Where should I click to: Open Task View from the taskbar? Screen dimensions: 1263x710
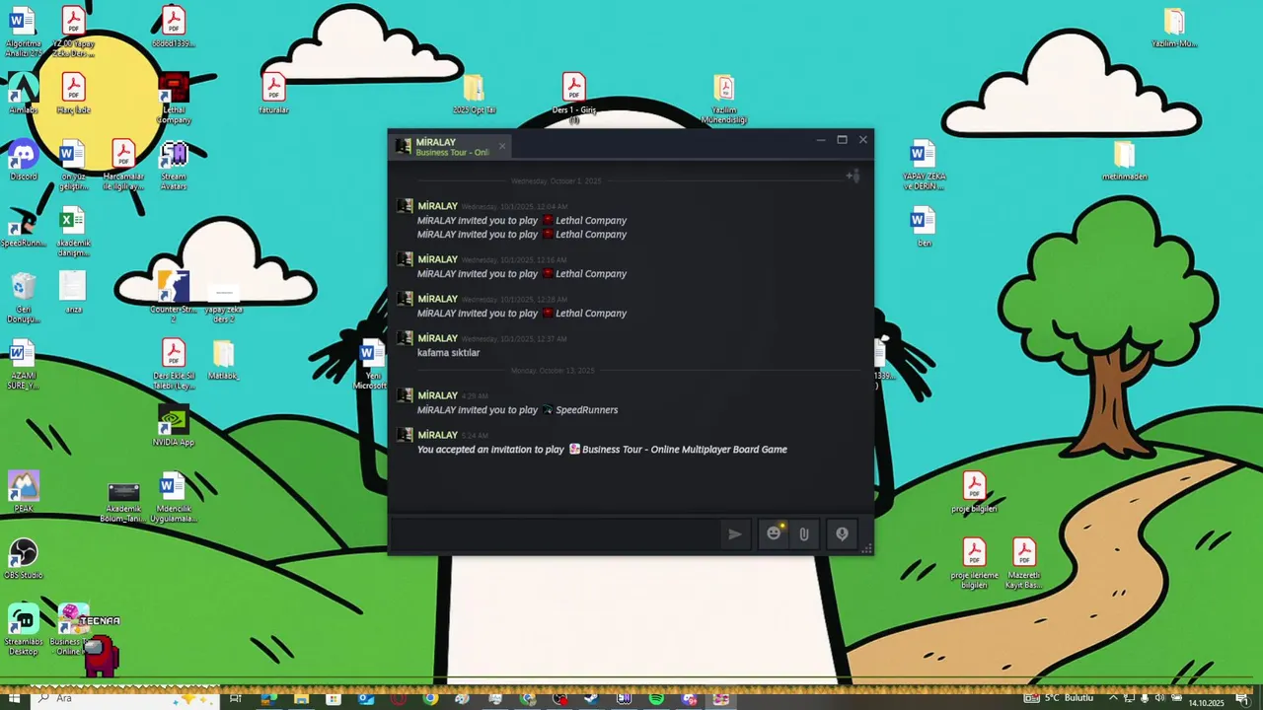(236, 698)
